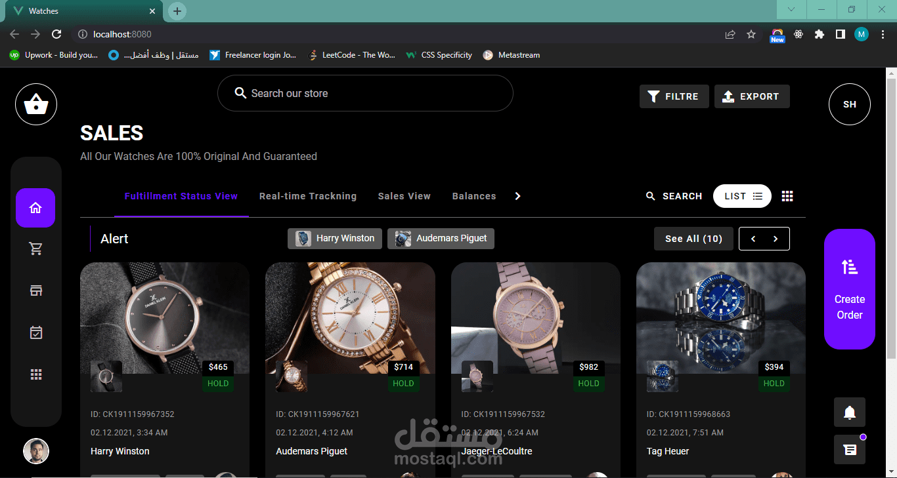Image resolution: width=897 pixels, height=478 pixels.
Task: Open the calendar check icon in sidebar
Action: tap(36, 332)
